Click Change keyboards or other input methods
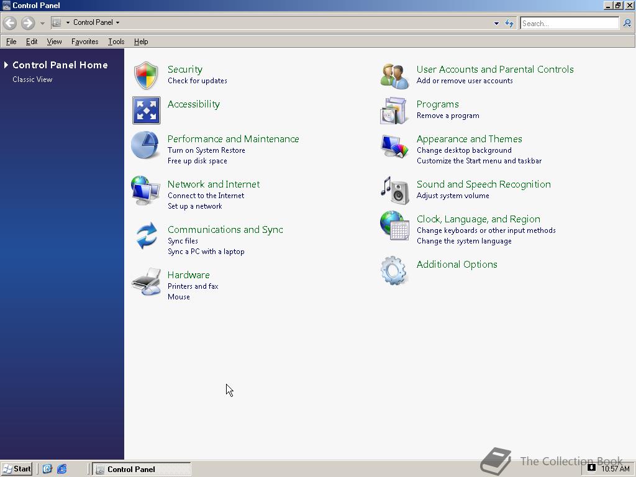This screenshot has height=477, width=636. coord(486,230)
